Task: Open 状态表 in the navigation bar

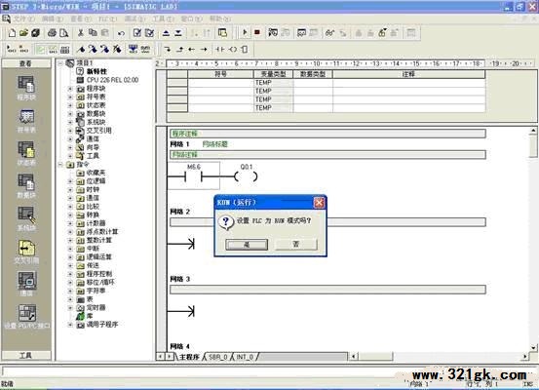Action: click(26, 154)
